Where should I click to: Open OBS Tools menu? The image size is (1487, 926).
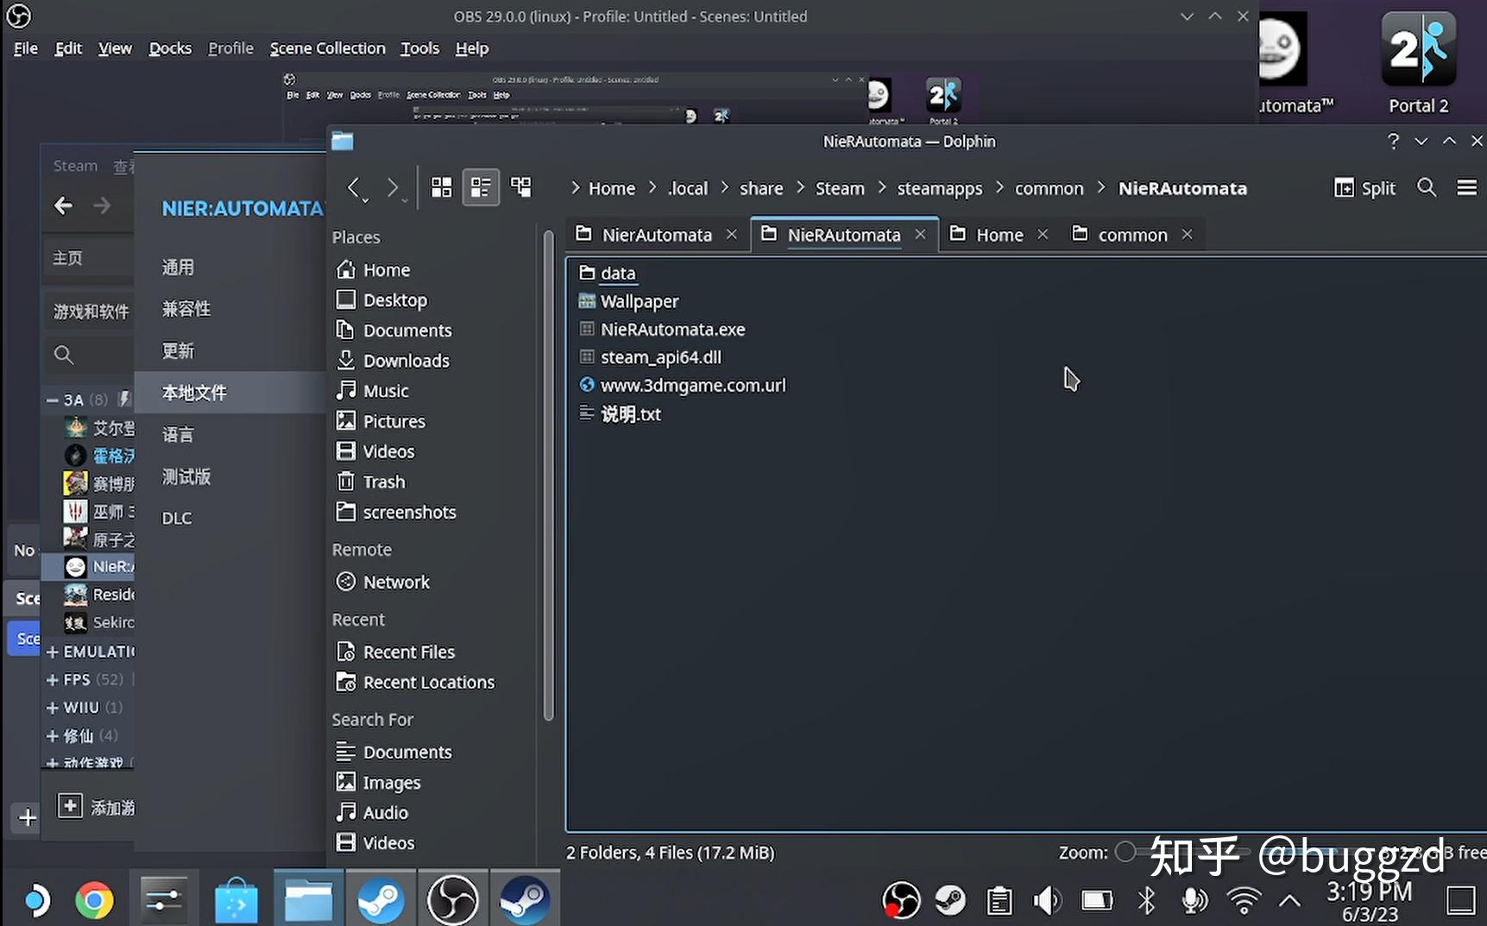[419, 48]
